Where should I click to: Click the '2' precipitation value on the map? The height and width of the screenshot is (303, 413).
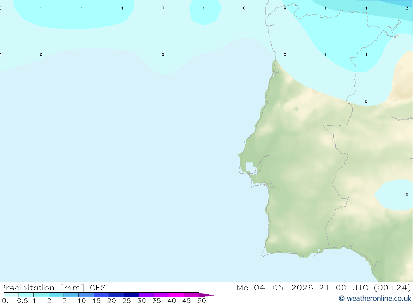(407, 8)
